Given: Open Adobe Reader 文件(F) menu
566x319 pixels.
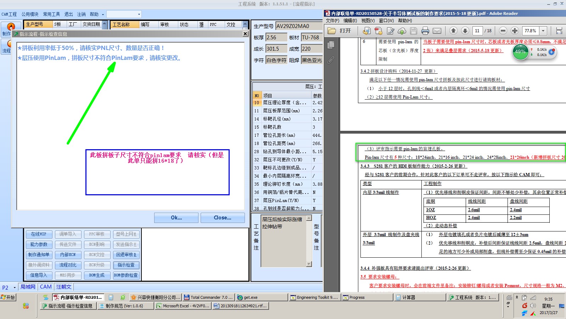Looking at the screenshot, I should 332,21.
